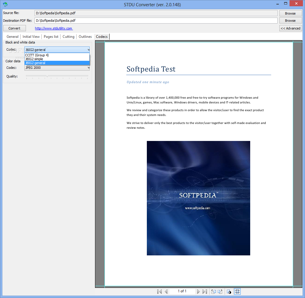This screenshot has width=305, height=298.
Task: Open the Color data Codec dropdown
Action: pos(57,68)
